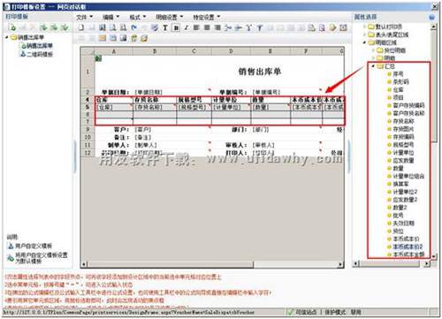Select column A header in the sheet

114,51
